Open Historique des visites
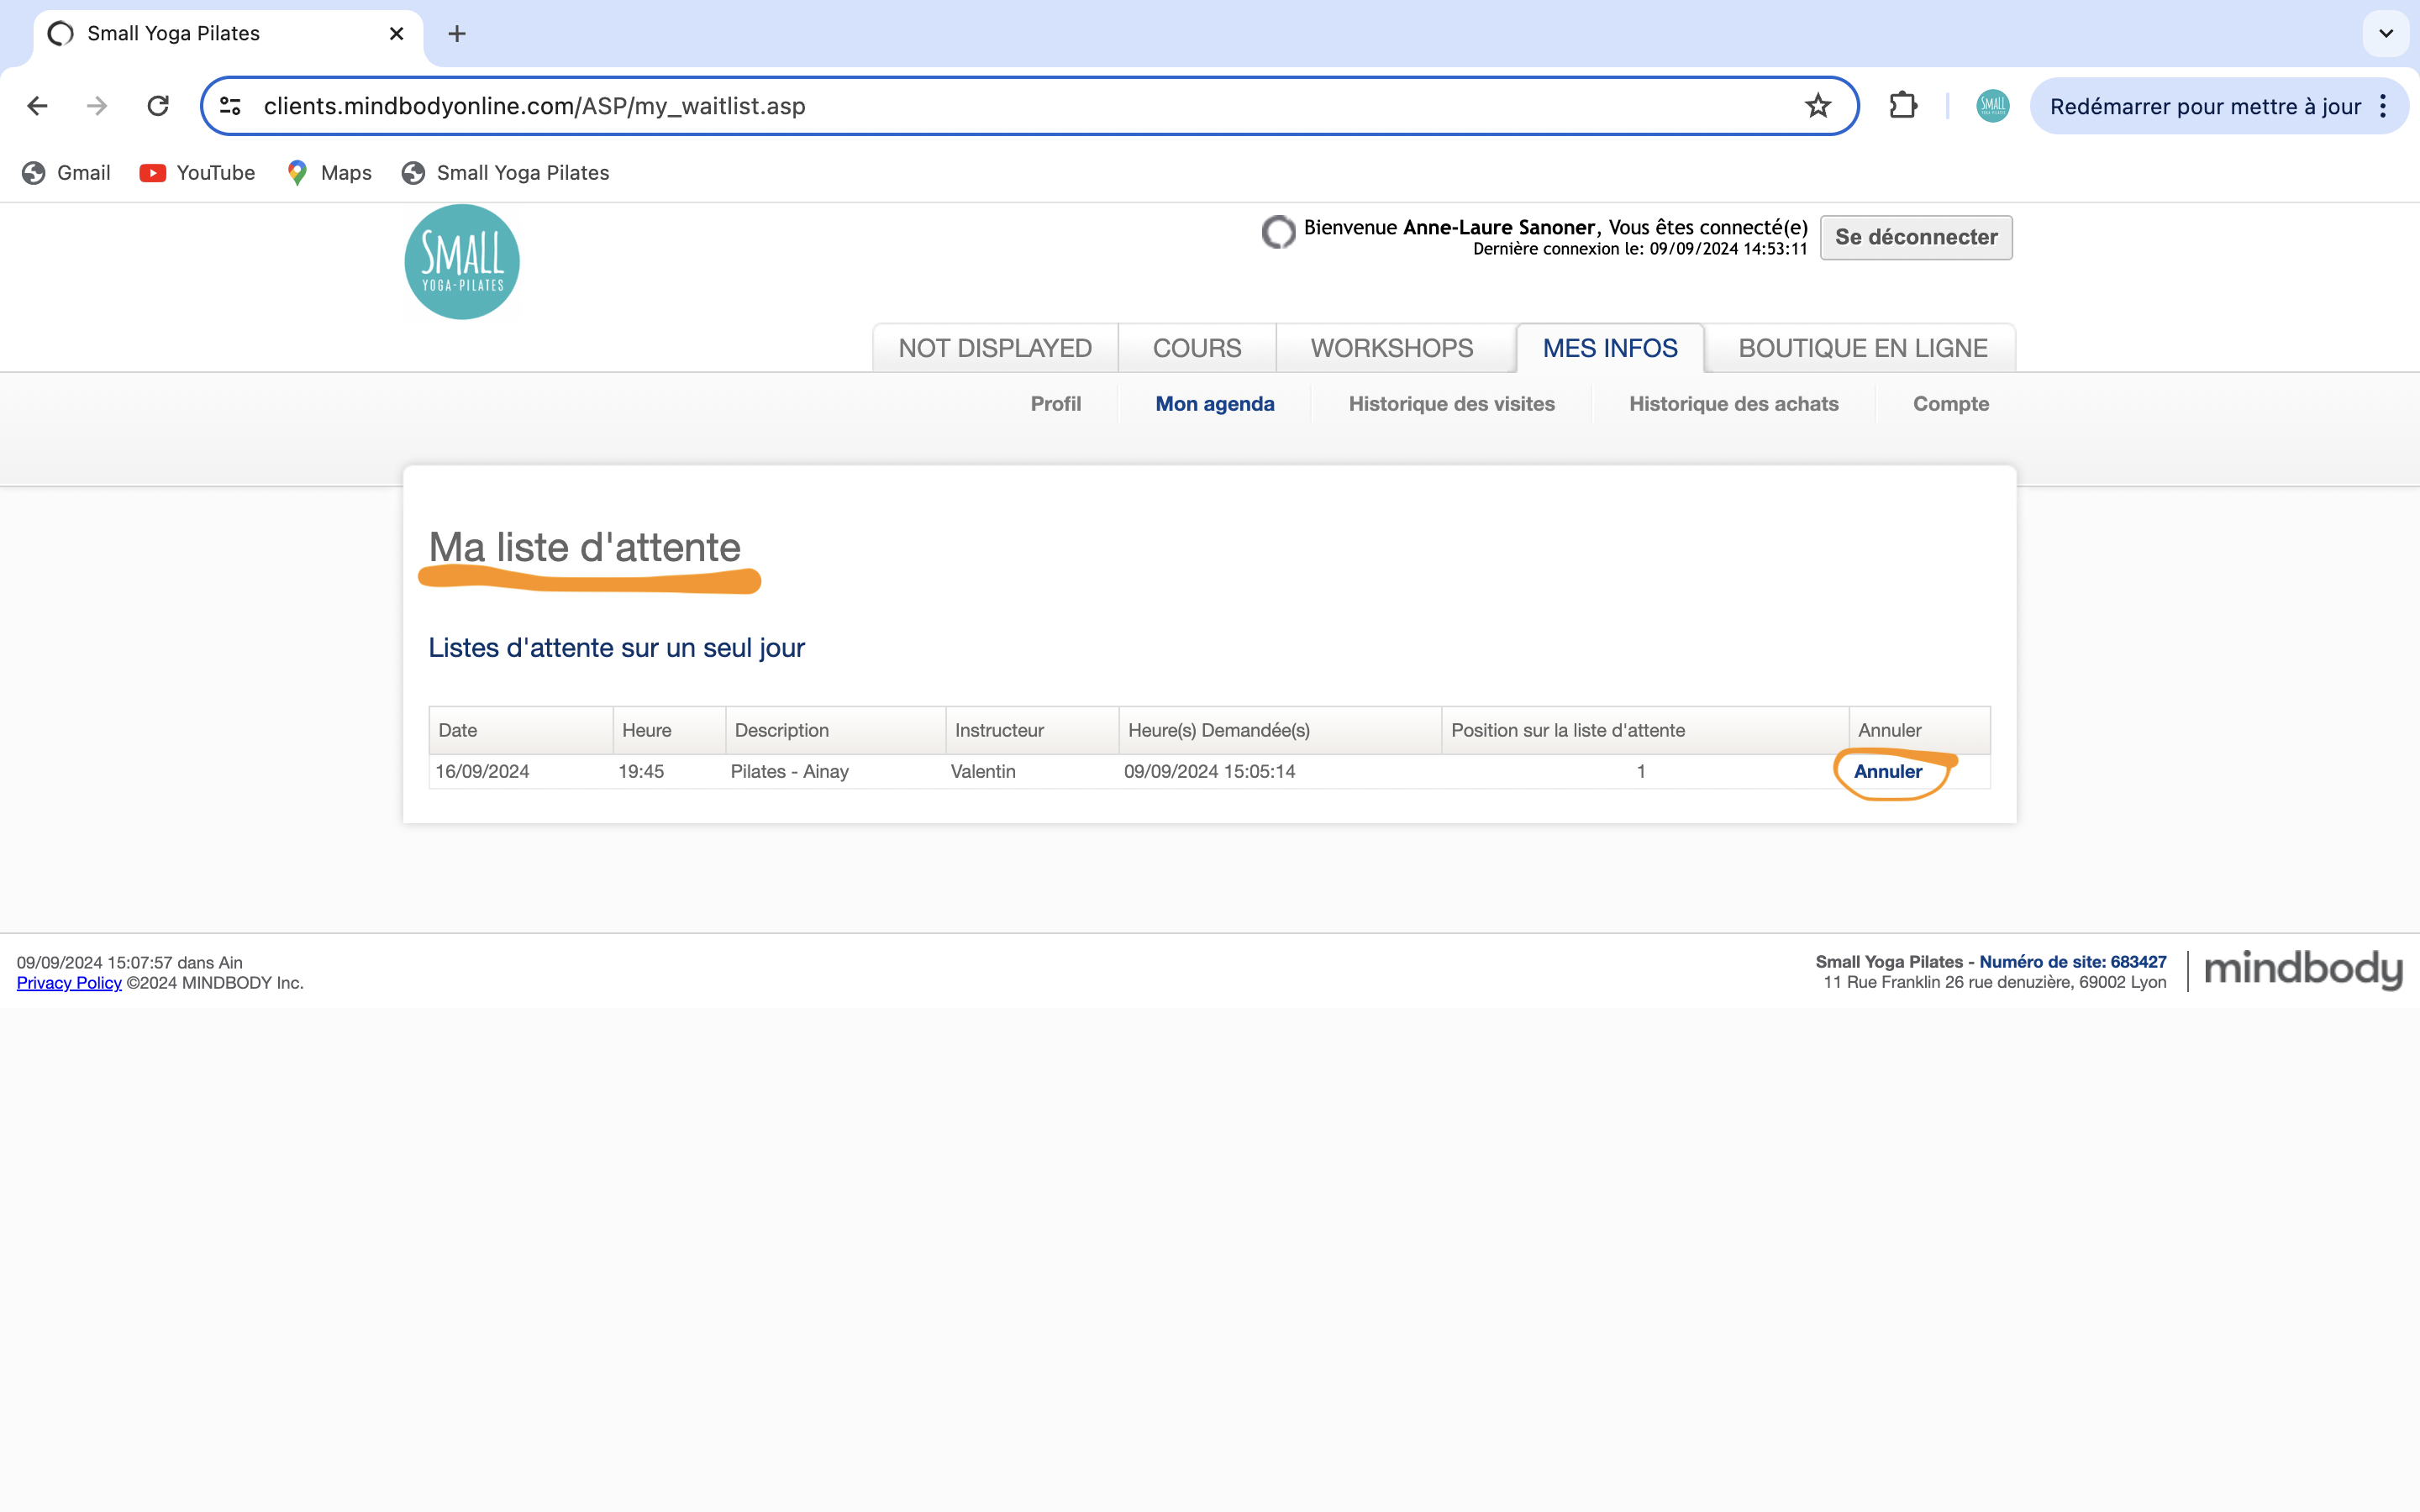Viewport: 2420px width, 1512px height. (x=1452, y=404)
